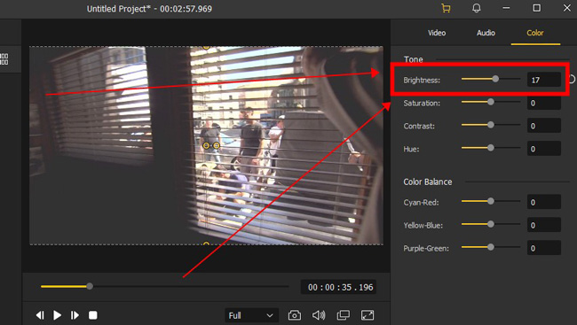Click the Saturation value field
This screenshot has width=577, height=325.
point(544,103)
